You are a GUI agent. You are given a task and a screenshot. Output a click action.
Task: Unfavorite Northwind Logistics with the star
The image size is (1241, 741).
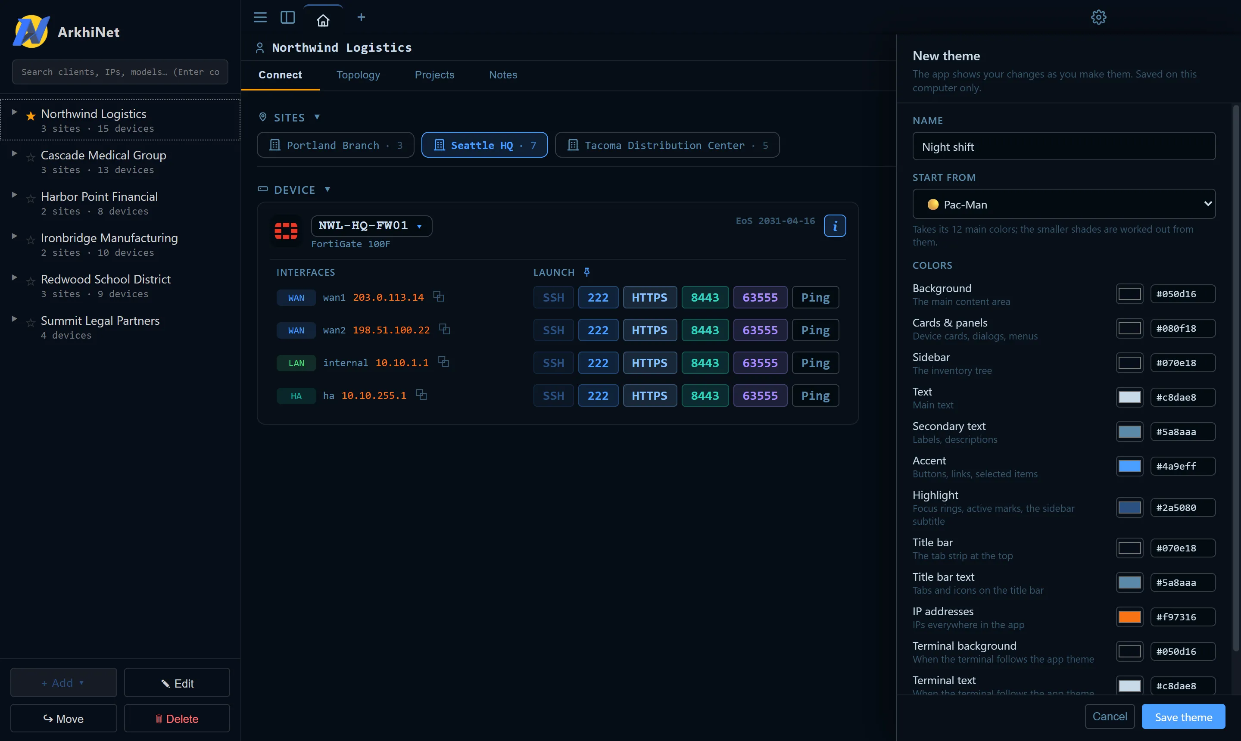click(31, 116)
